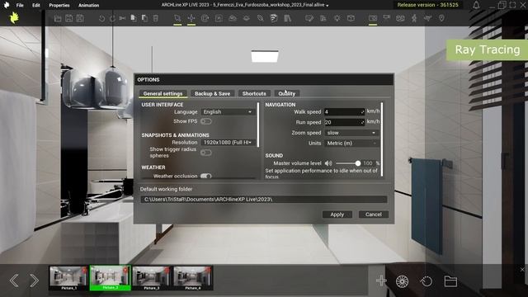Switch to Shortcuts tab
528x297 pixels.
tap(254, 93)
